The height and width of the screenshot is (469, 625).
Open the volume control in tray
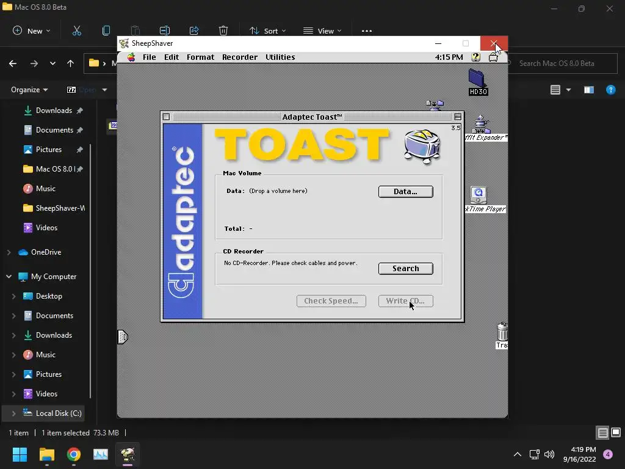[549, 454]
